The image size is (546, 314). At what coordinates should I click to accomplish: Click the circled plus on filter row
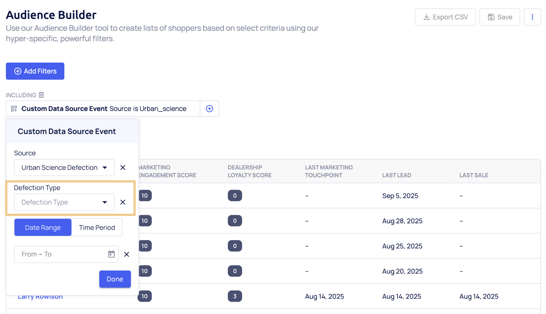pyautogui.click(x=209, y=109)
